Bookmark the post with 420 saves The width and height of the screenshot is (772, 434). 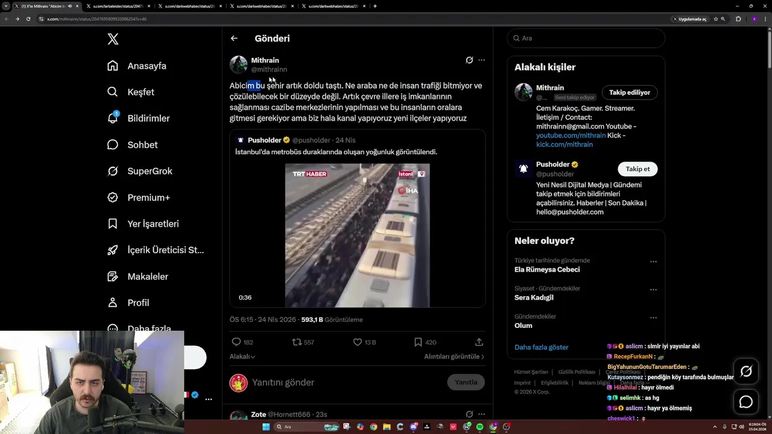[x=425, y=342]
